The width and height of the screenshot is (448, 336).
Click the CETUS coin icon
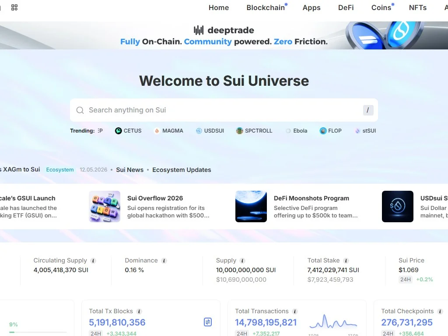[118, 131]
